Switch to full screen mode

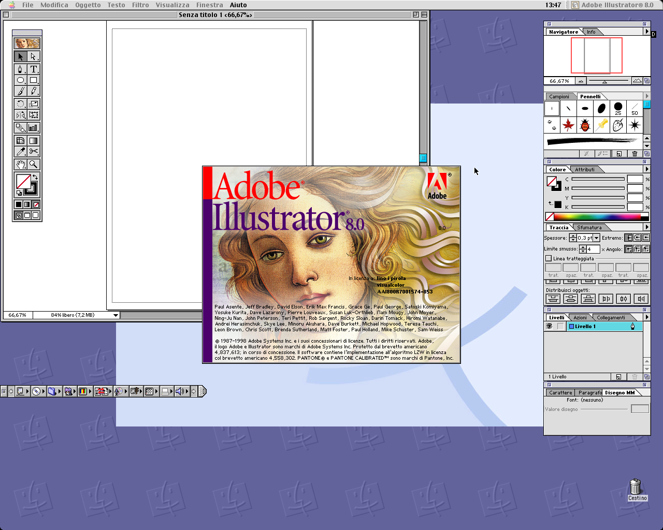(36, 215)
